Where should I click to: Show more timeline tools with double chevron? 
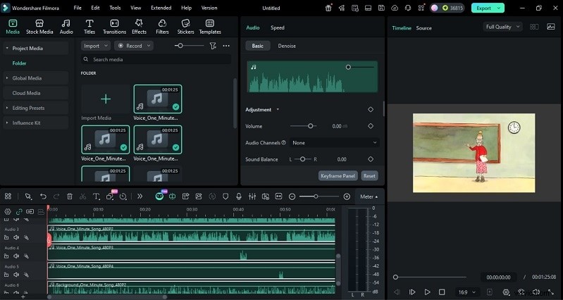point(140,196)
